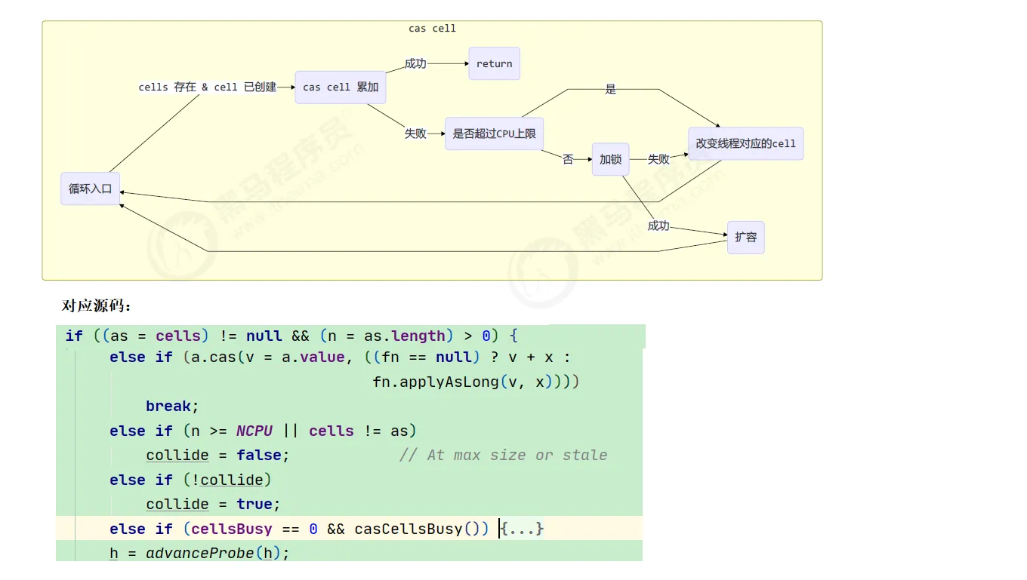Click the 循环入口 flowchart node
The width and height of the screenshot is (1027, 580).
tap(91, 189)
